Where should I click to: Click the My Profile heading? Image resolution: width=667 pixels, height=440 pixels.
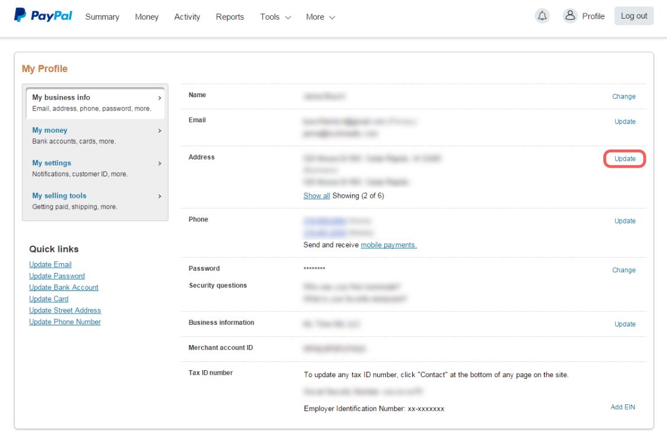[x=45, y=69]
